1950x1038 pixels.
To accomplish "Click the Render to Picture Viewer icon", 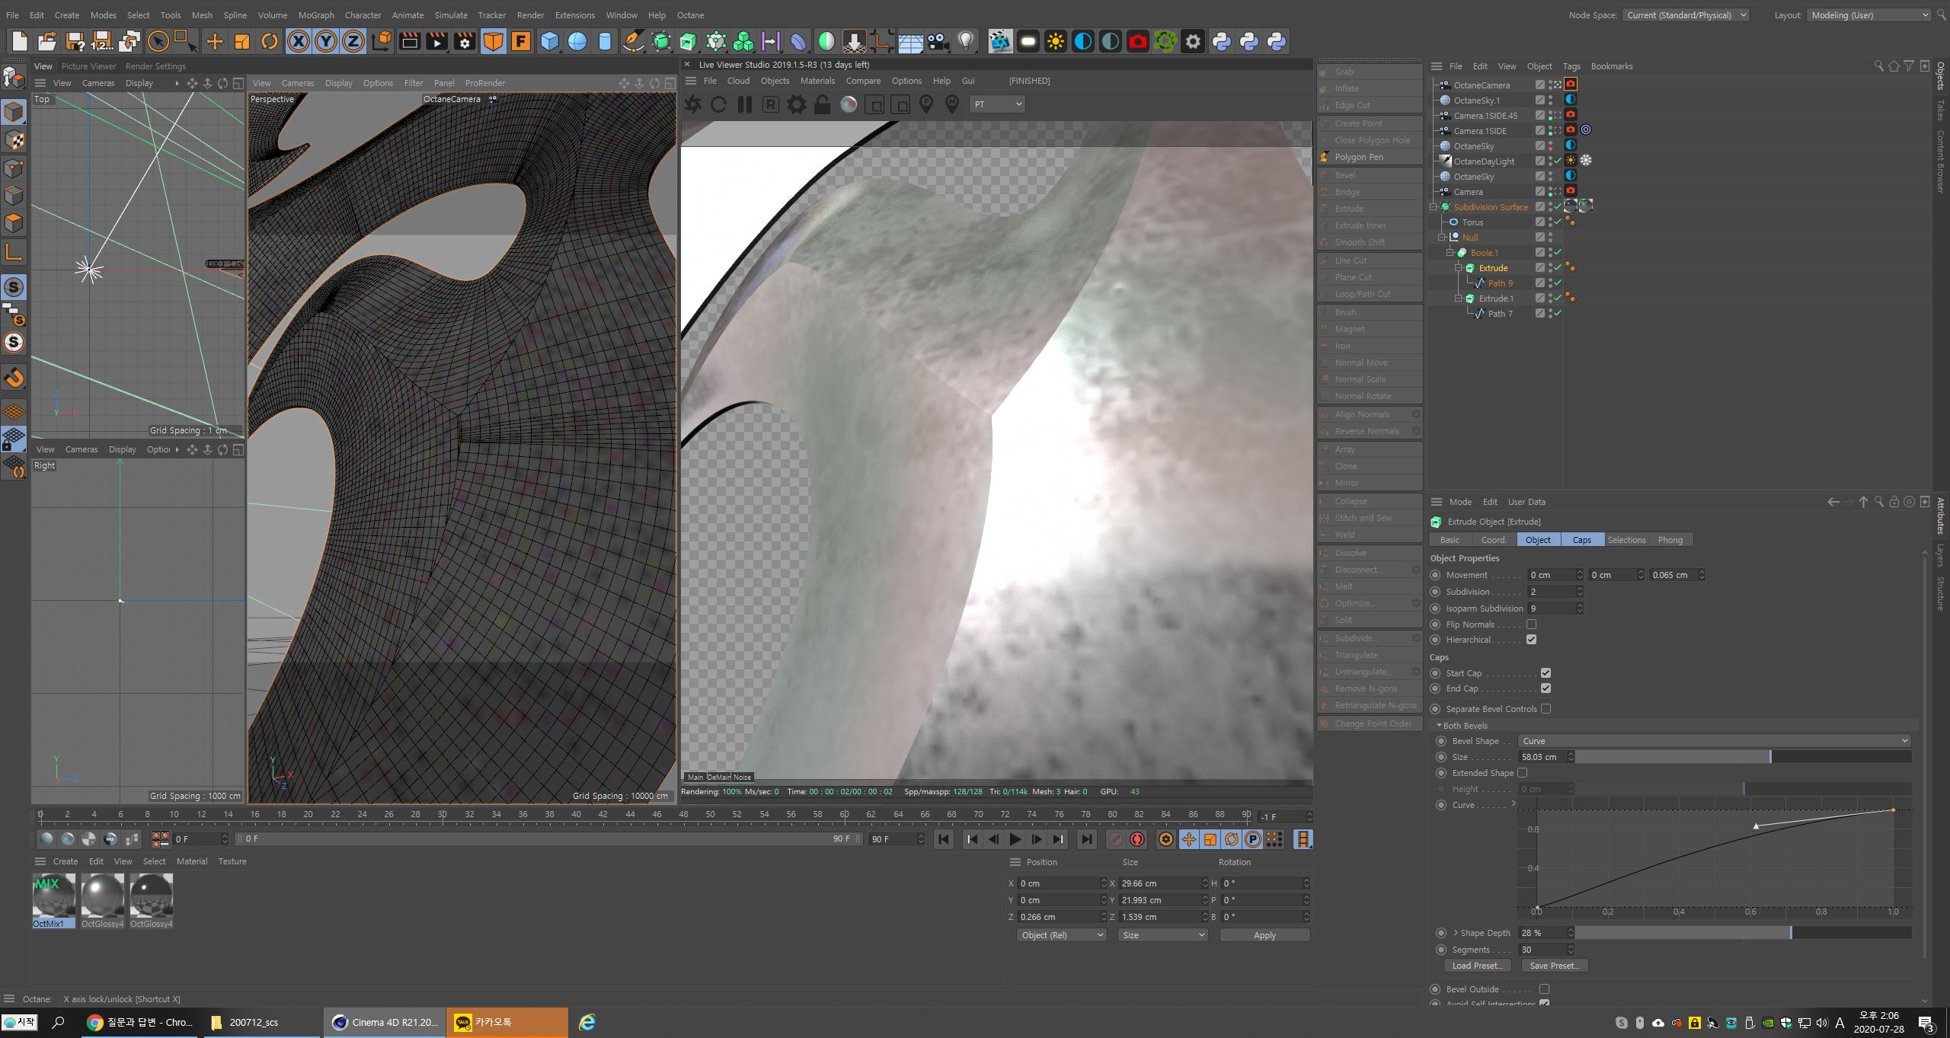I will (436, 41).
